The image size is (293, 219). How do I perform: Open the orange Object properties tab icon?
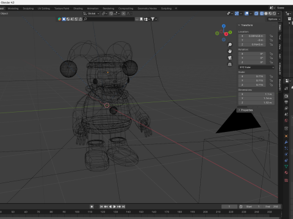click(286, 136)
